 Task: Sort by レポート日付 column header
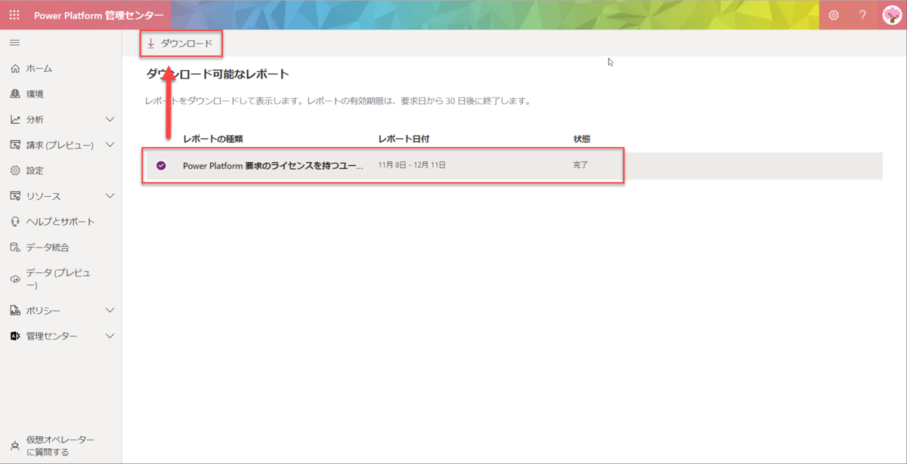click(x=404, y=140)
